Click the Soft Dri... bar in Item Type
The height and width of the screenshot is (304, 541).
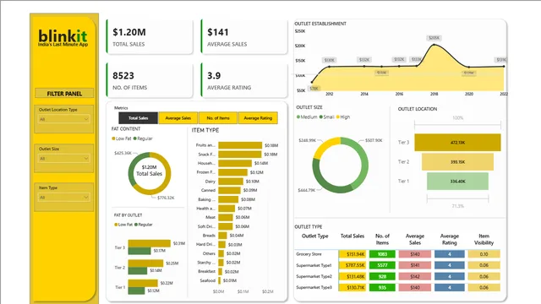(x=226, y=226)
